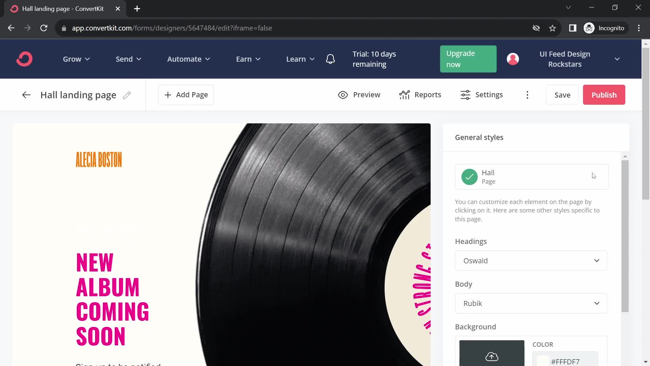This screenshot has width=650, height=366.
Task: Close the Hall landing page tab
Action: click(118, 9)
